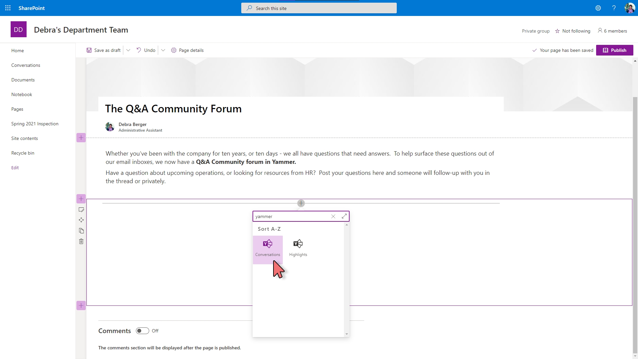Add a new section above the selected section
This screenshot has width=638, height=359.
pos(81,199)
